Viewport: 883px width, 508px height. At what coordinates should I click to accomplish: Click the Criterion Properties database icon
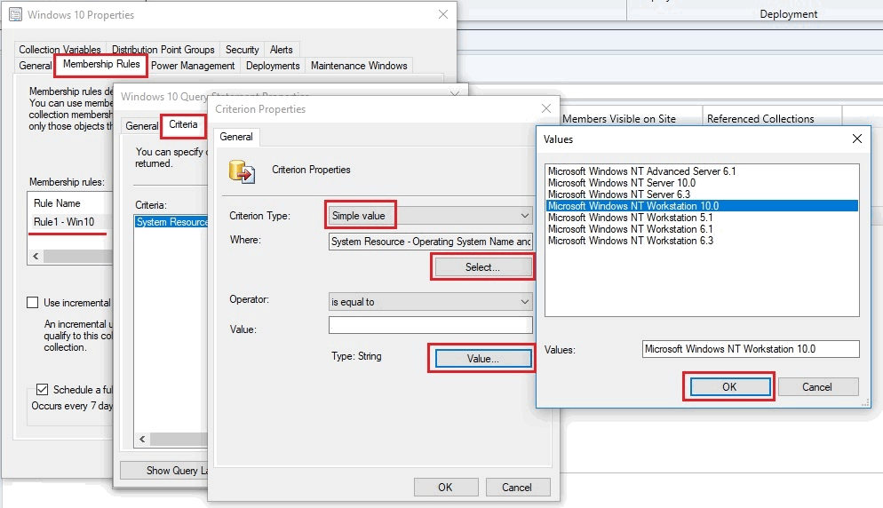(x=243, y=171)
